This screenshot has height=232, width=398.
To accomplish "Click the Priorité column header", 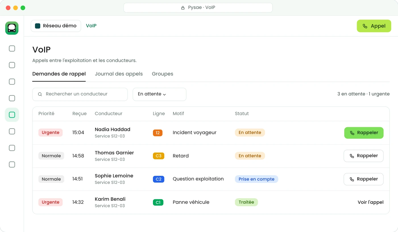I will point(46,114).
